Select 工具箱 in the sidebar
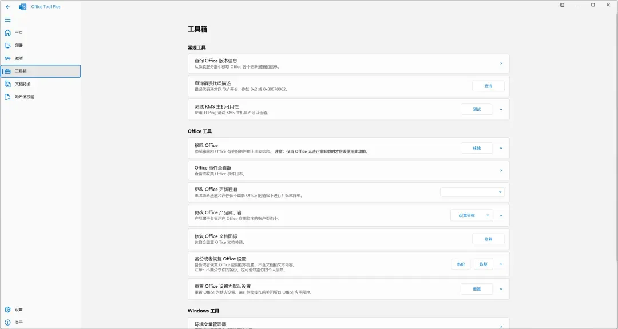Image resolution: width=618 pixels, height=329 pixels. point(41,71)
